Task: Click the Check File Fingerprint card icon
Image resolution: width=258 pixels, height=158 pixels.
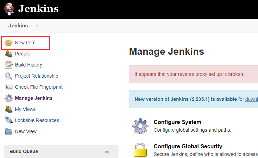Action: [x=9, y=87]
